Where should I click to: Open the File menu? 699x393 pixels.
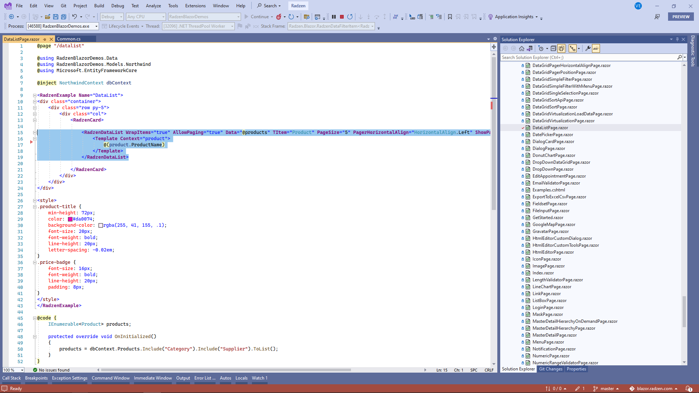(19, 6)
